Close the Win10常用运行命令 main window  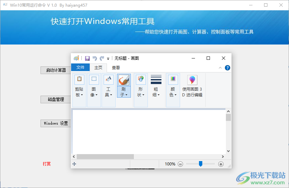pyautogui.click(x=281, y=5)
